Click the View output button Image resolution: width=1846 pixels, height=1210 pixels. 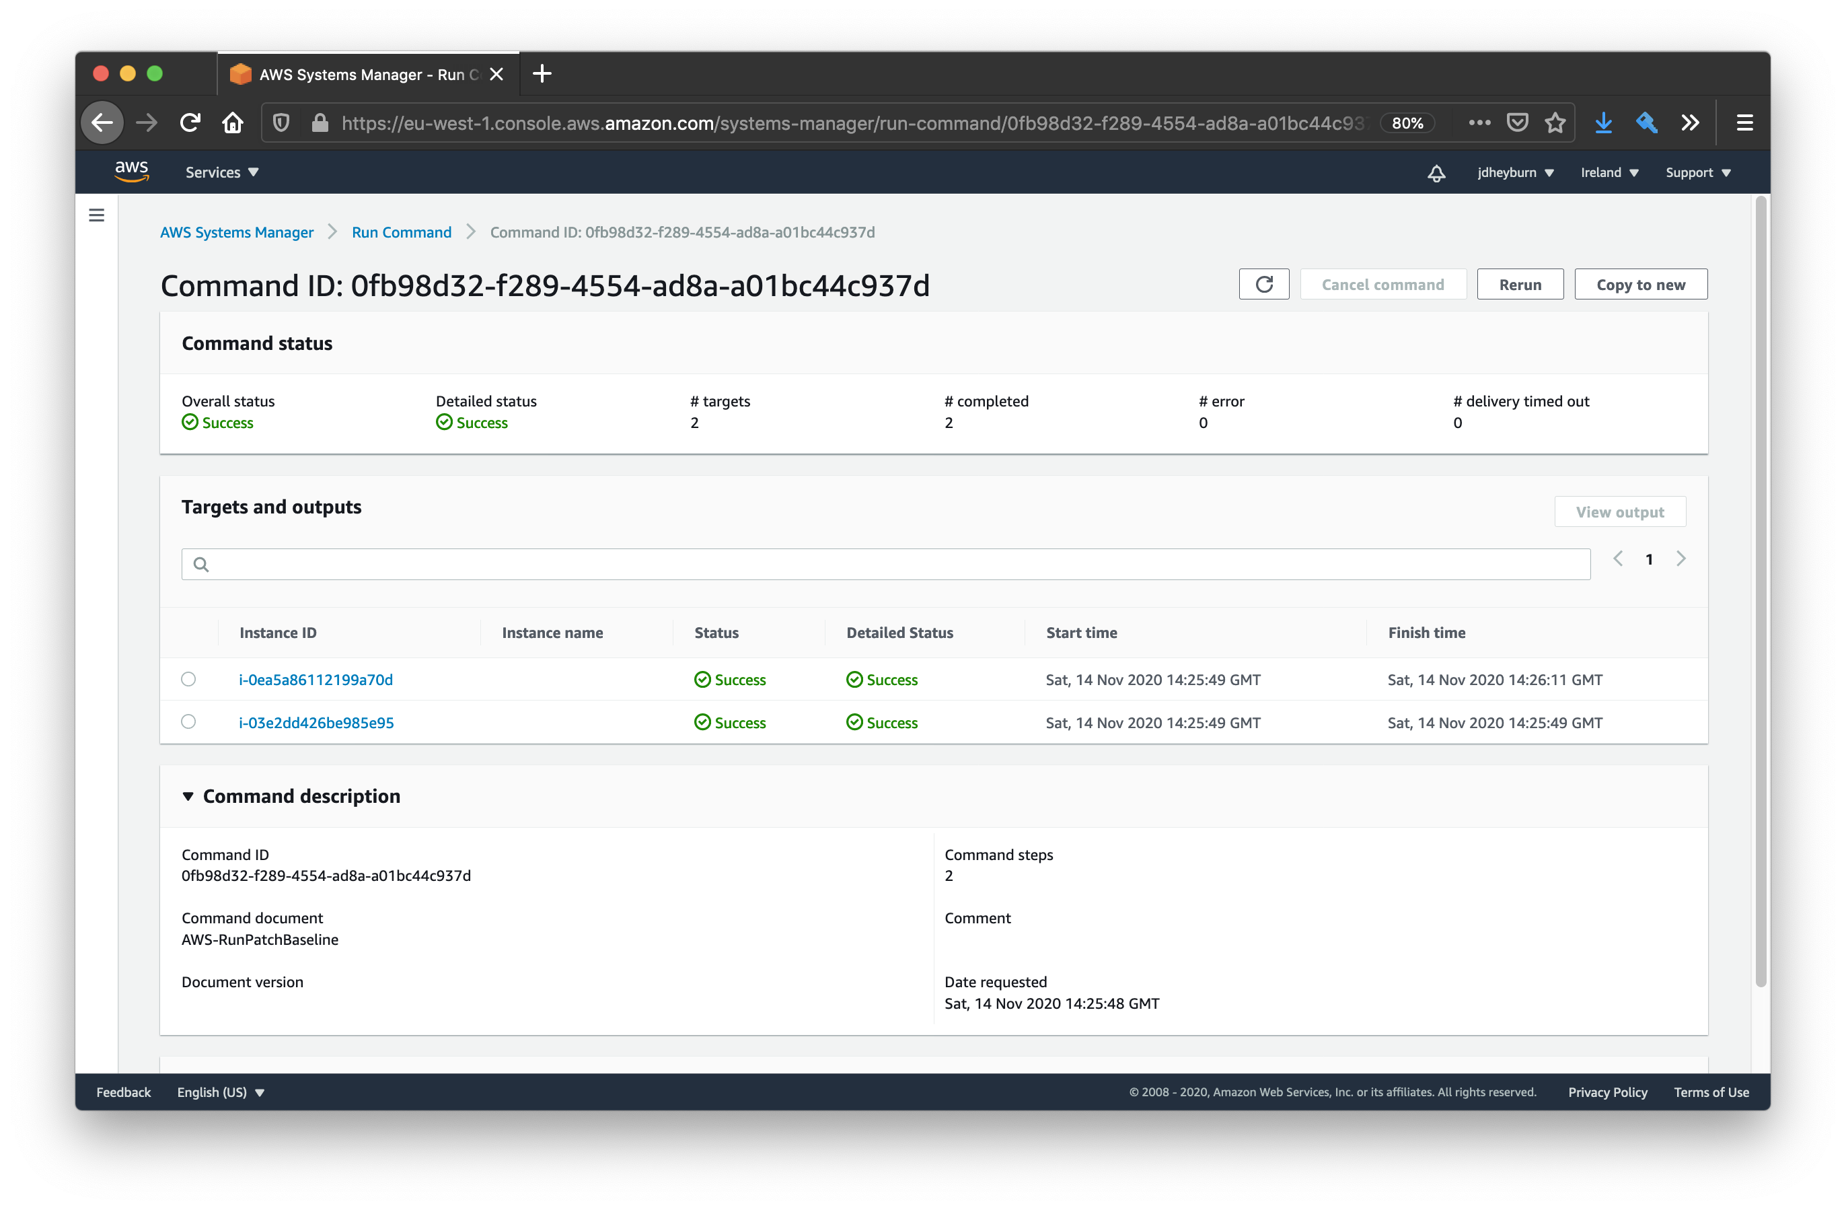1619,511
